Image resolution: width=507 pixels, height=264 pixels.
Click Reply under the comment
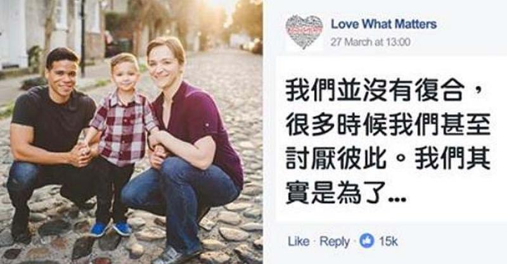(335, 241)
